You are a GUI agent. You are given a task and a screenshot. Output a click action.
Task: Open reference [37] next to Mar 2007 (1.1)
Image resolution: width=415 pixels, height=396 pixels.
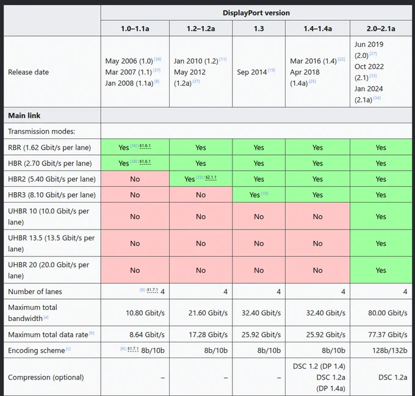point(157,70)
